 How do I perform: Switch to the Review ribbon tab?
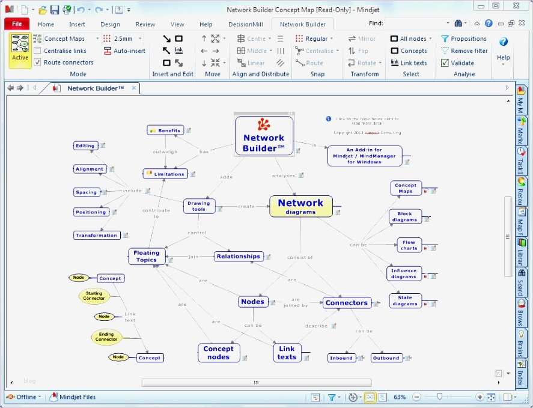pyautogui.click(x=145, y=24)
